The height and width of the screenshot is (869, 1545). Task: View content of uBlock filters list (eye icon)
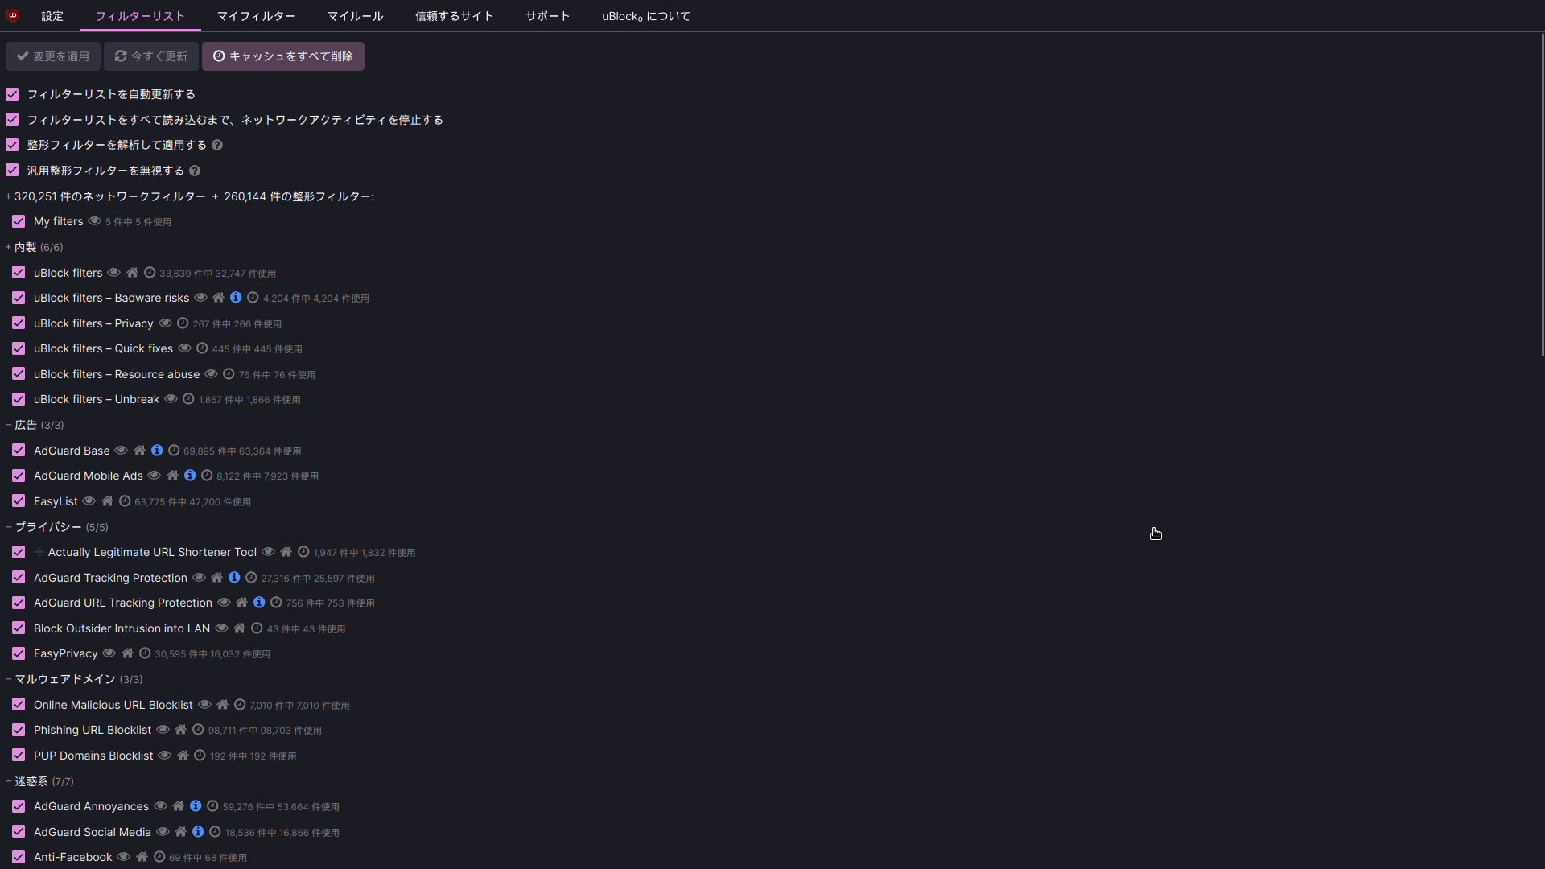pos(113,273)
